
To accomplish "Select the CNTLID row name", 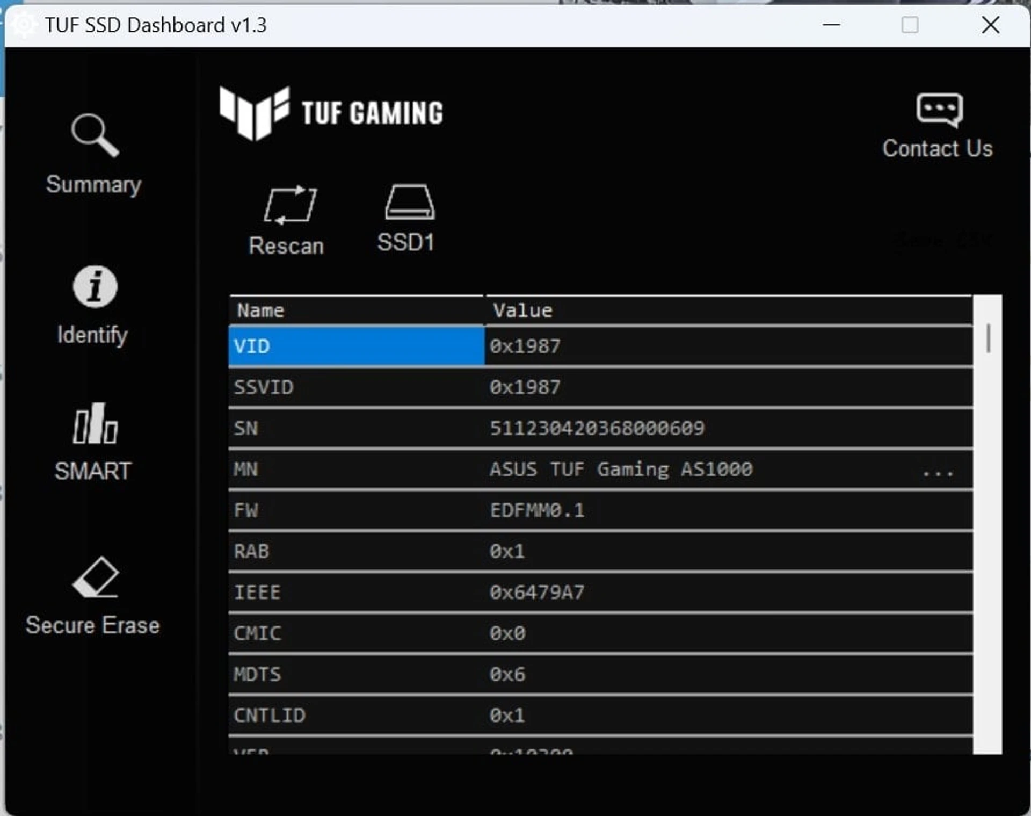I will click(x=269, y=716).
